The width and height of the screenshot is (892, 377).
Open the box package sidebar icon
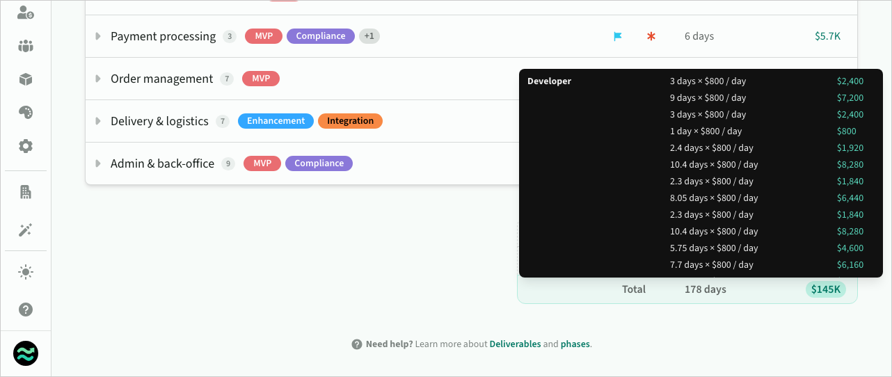[x=26, y=79]
